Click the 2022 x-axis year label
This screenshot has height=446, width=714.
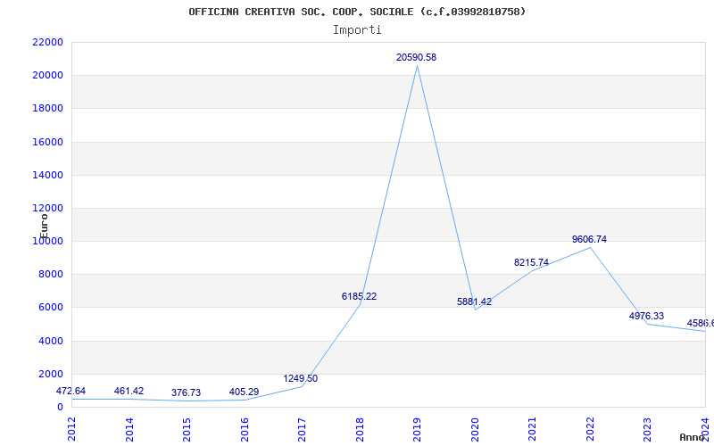pyautogui.click(x=590, y=429)
